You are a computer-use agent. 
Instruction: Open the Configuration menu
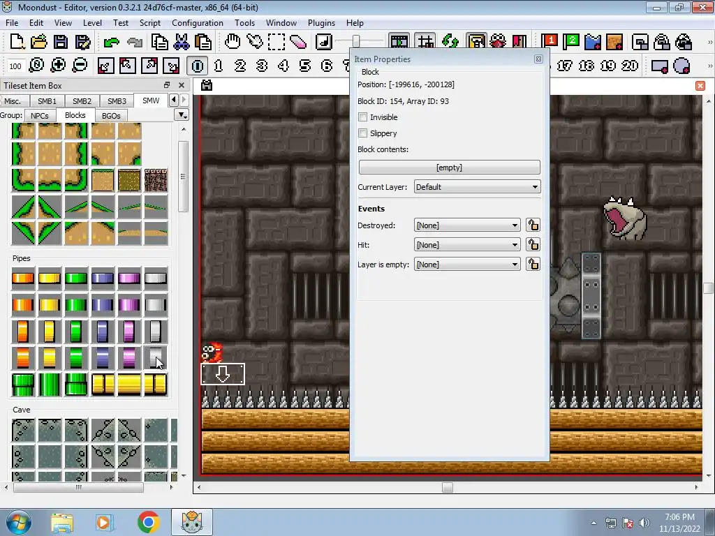point(198,23)
